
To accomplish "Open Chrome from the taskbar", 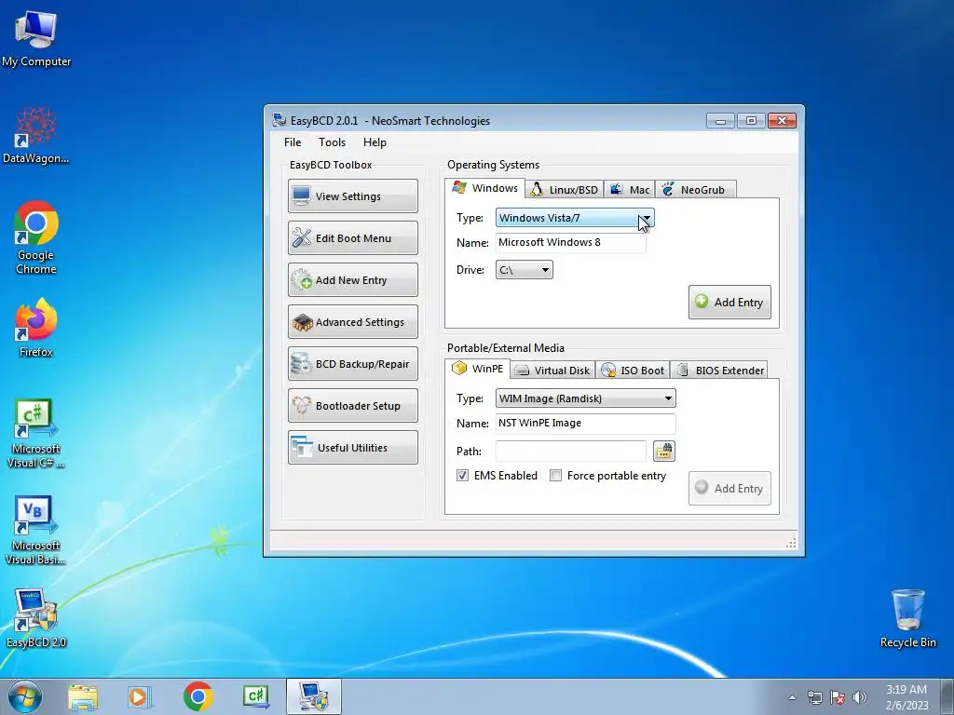I will point(198,696).
